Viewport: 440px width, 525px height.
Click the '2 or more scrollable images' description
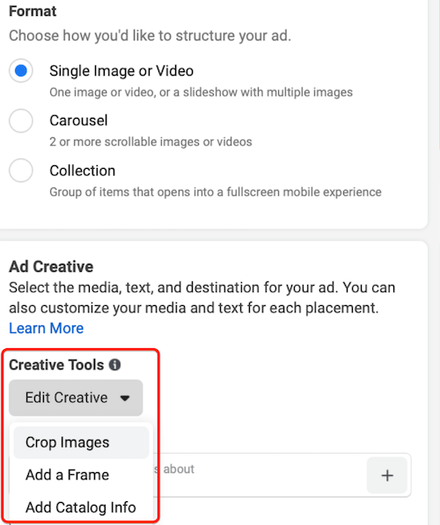[x=150, y=142]
